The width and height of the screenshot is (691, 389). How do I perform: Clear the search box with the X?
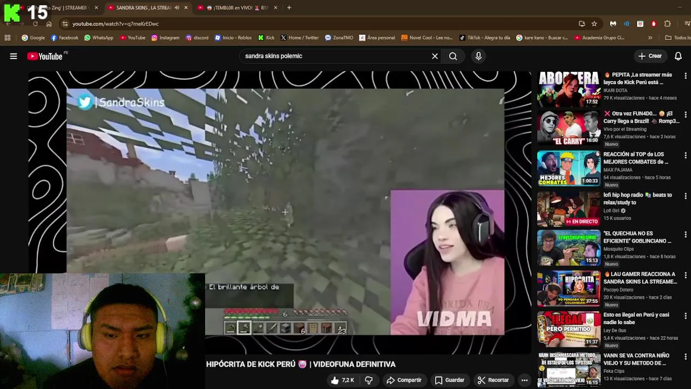pos(435,56)
